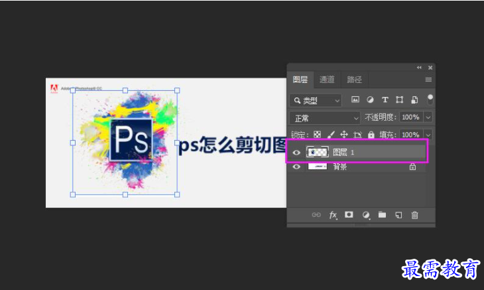Click left-middle transform handle on canvas
This screenshot has height=290, width=484.
click(73, 143)
